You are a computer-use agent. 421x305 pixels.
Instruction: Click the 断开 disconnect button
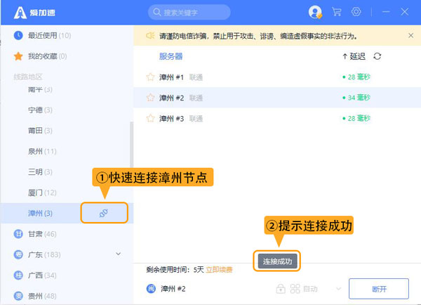pos(379,289)
